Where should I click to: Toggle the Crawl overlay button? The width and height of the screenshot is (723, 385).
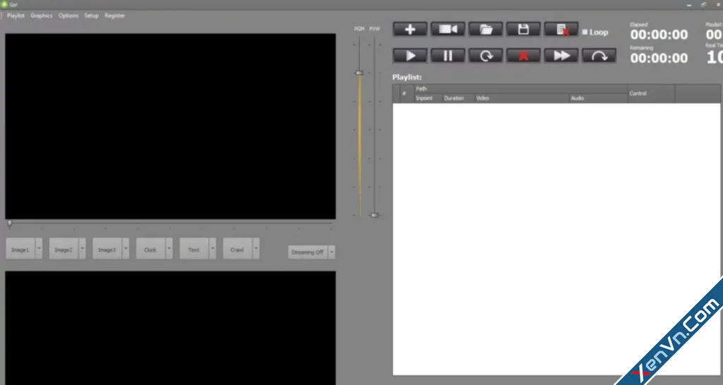(x=237, y=249)
